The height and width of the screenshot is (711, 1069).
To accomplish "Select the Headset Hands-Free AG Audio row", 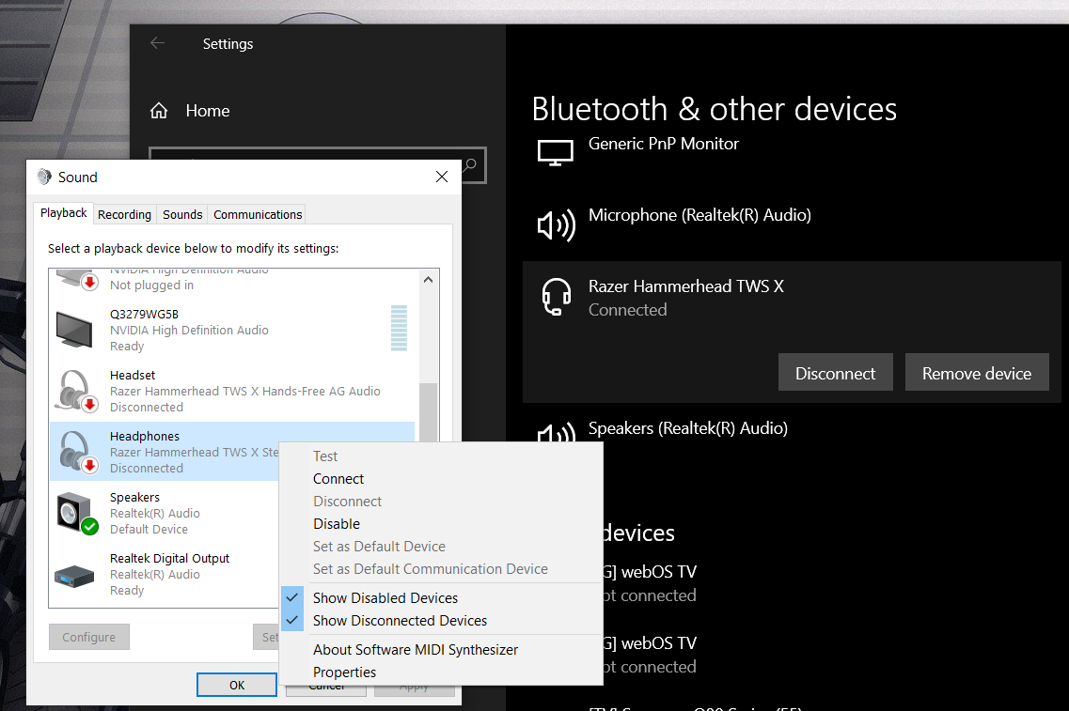I will coord(232,391).
